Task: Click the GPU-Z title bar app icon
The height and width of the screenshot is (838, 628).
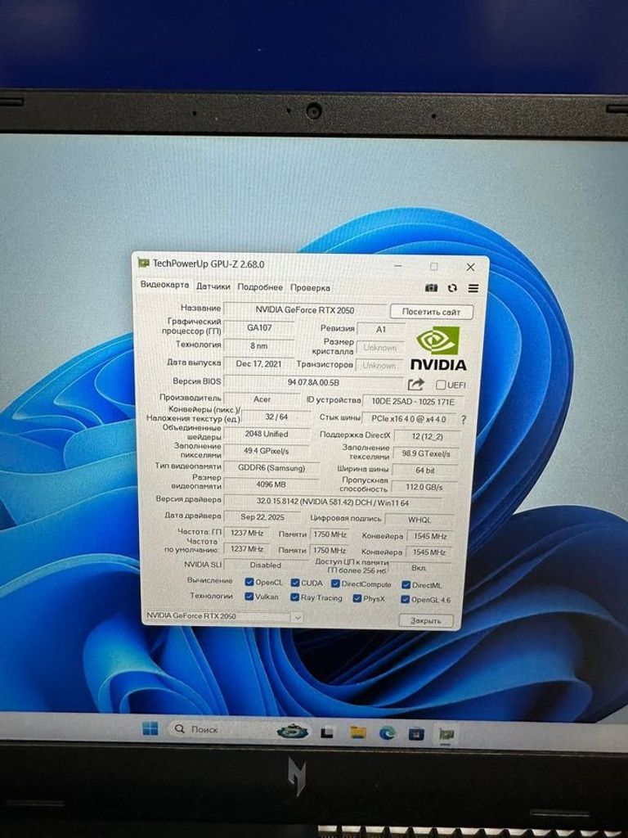Action: click(143, 263)
